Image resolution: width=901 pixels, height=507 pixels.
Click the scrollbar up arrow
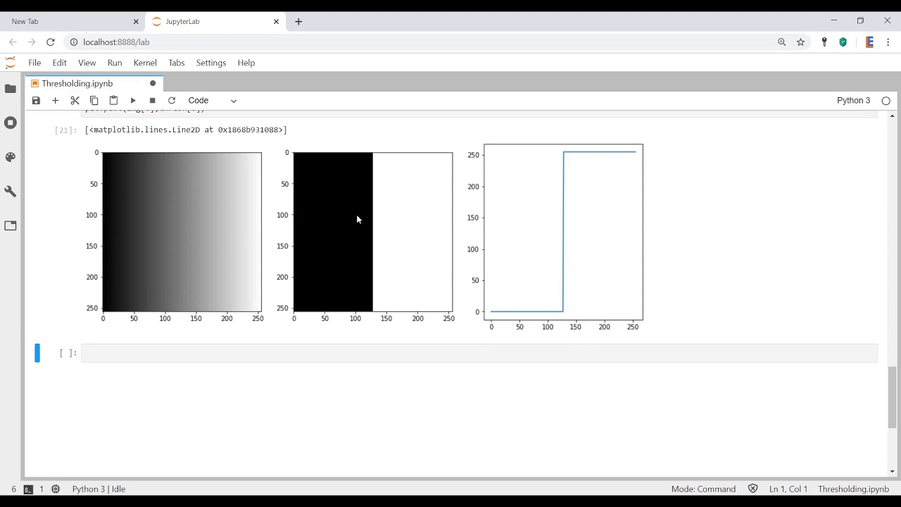(892, 115)
